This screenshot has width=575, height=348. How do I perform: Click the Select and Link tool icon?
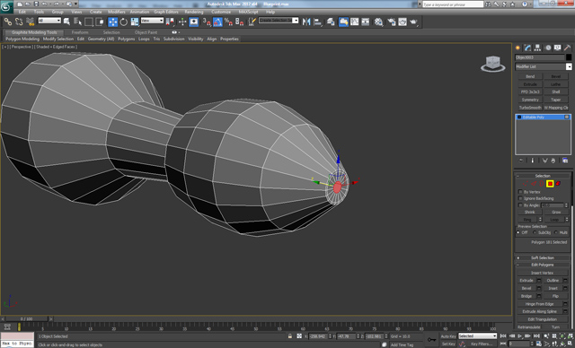tap(8, 22)
